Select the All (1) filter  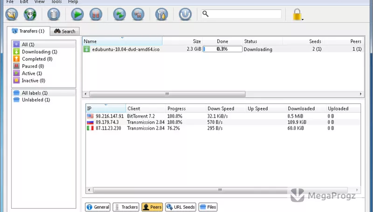click(x=44, y=44)
